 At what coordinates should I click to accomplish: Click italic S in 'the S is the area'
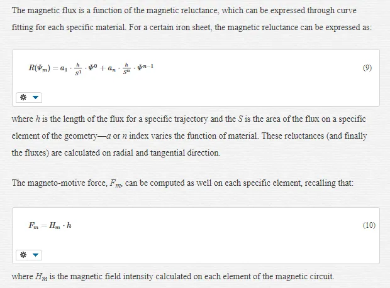(x=240, y=119)
